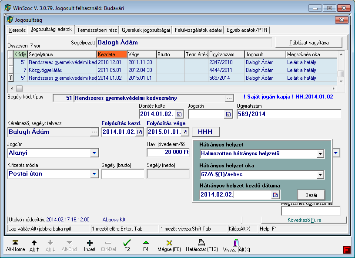355x258 pixels.
Task: Expand the Hátrányos helyzet oka dropdown
Action: [x=320, y=175]
